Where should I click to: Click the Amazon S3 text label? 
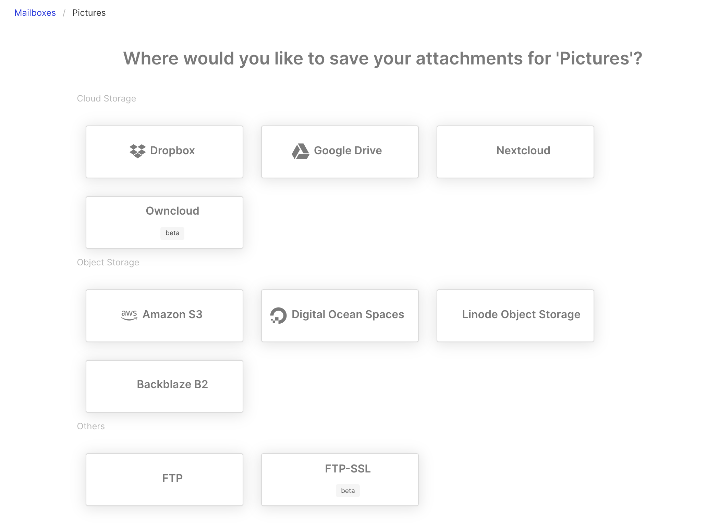172,314
